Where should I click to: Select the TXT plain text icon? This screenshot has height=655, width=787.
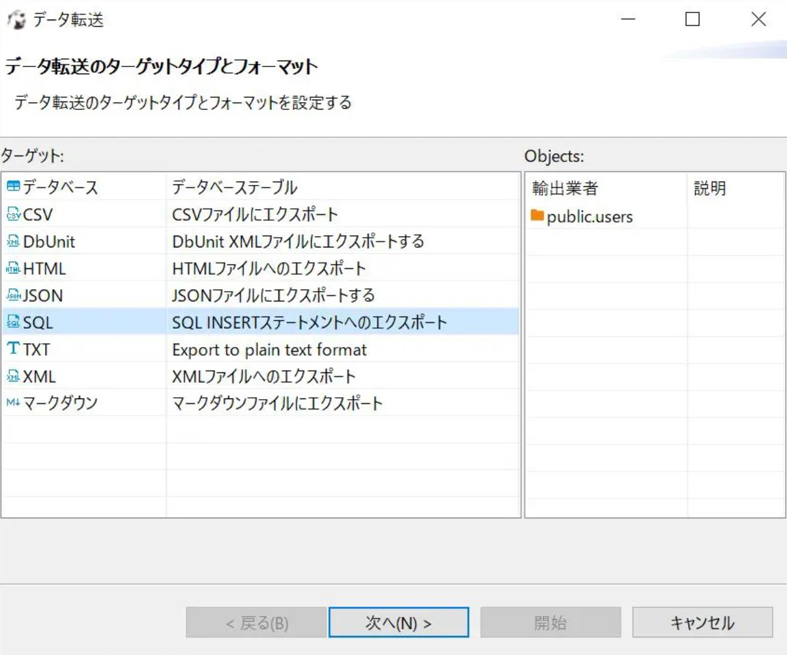click(x=14, y=349)
